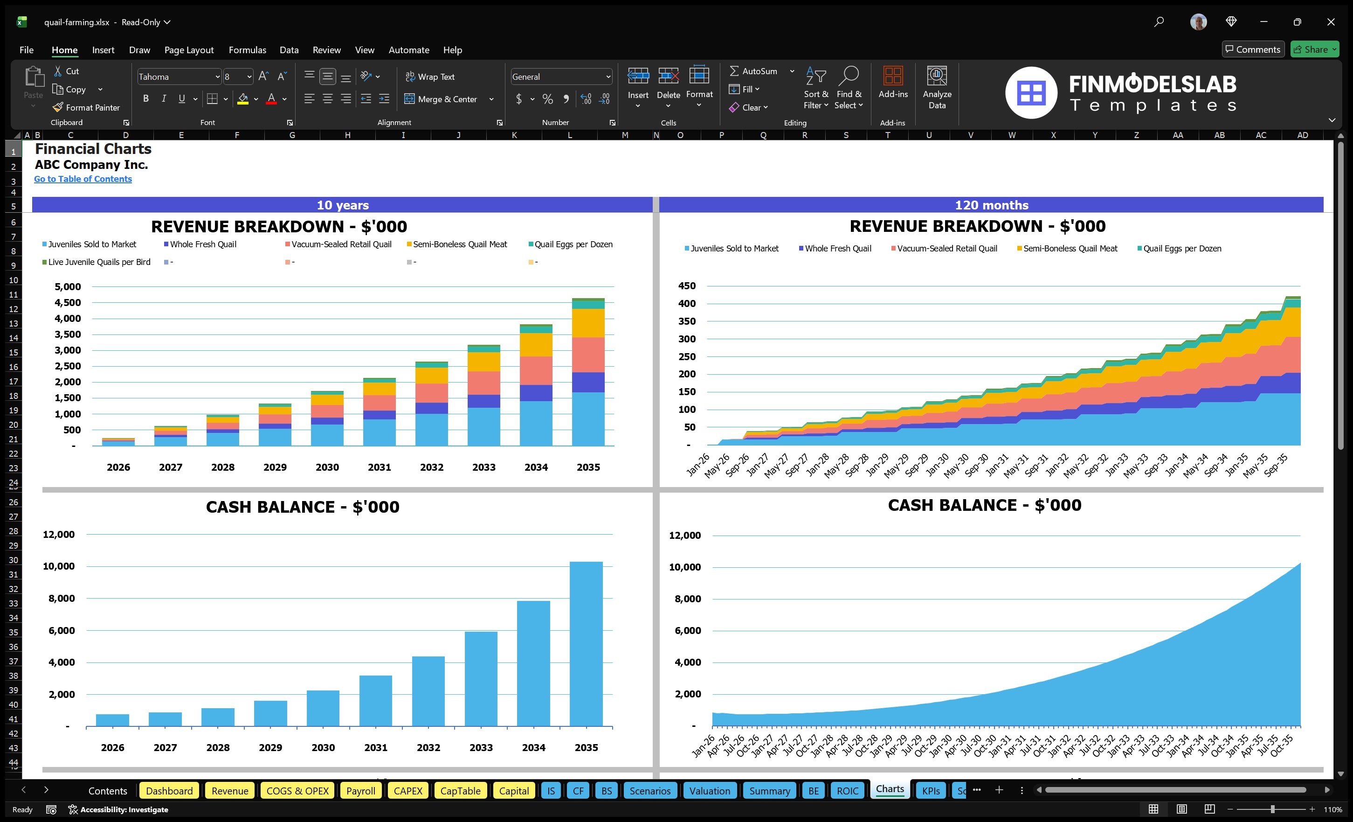Open the Number Format dropdown showing General
Image resolution: width=1353 pixels, height=822 pixels.
pos(608,77)
